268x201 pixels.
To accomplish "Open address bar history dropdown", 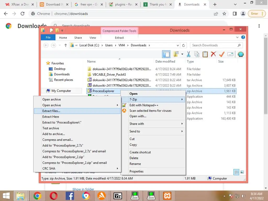I will [x=178, y=45].
